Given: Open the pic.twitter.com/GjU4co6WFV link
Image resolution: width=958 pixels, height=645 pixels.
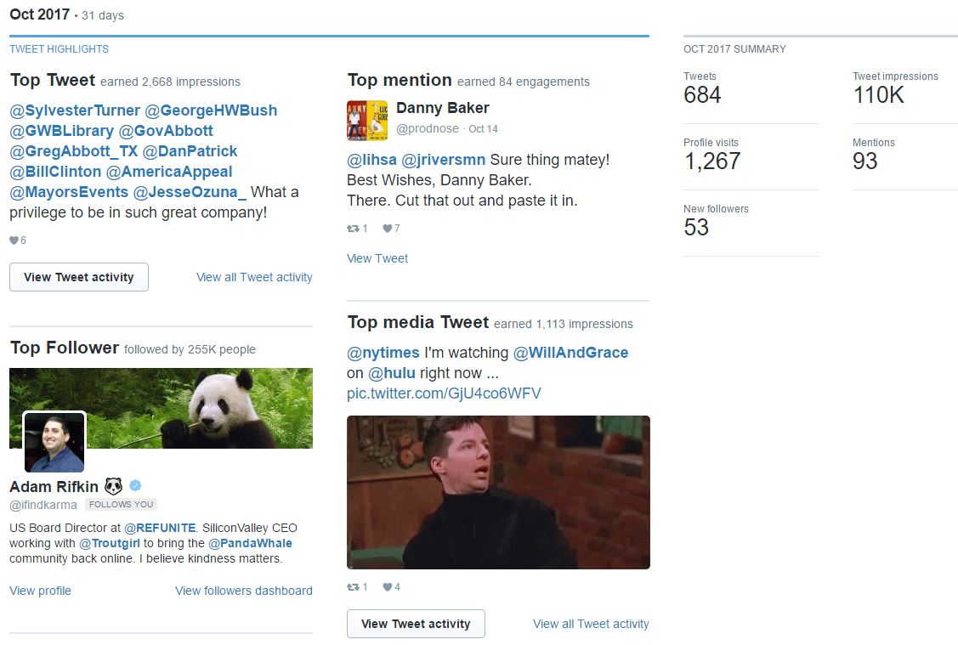Looking at the screenshot, I should [444, 393].
